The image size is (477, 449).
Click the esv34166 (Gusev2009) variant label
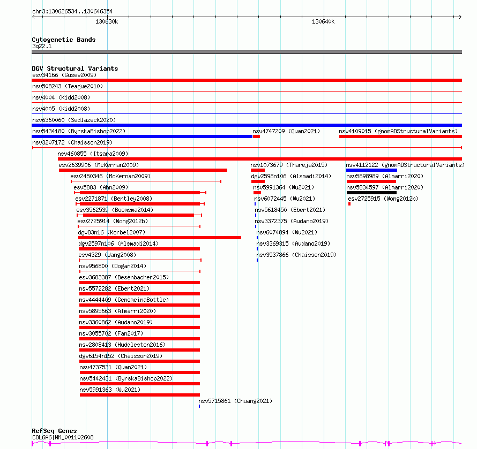[64, 75]
